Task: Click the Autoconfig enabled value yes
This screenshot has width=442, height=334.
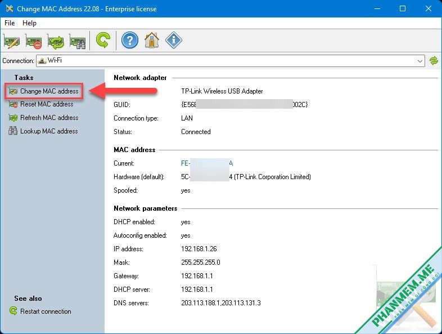Action: (x=186, y=236)
